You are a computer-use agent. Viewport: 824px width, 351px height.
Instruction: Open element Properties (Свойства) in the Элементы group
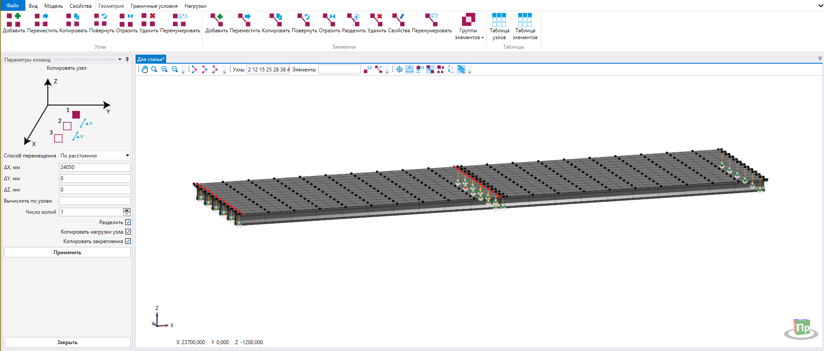tap(399, 23)
